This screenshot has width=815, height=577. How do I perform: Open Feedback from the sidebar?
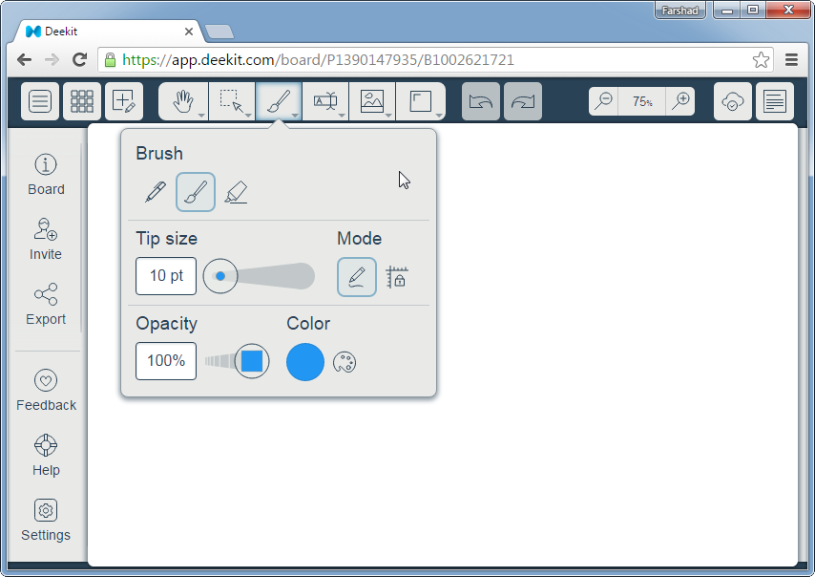(x=46, y=390)
